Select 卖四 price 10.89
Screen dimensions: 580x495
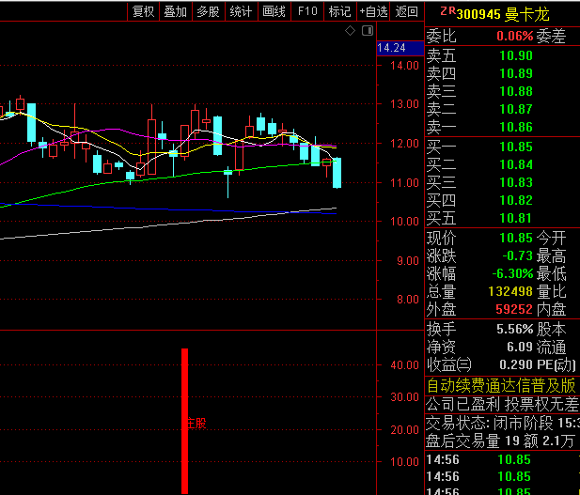point(516,73)
